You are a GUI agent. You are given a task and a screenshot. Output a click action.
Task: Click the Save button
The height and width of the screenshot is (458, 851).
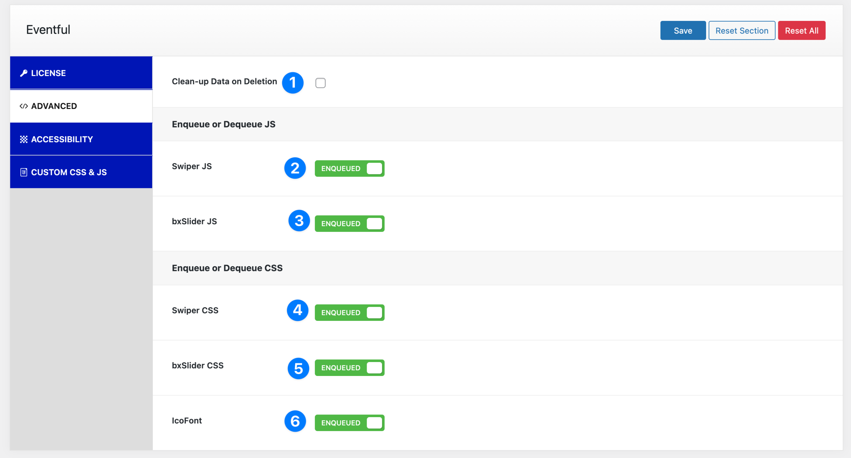(683, 31)
